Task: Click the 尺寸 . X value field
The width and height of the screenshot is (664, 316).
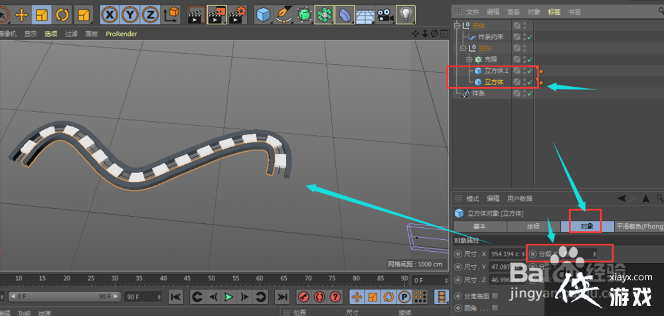Action: coord(507,254)
